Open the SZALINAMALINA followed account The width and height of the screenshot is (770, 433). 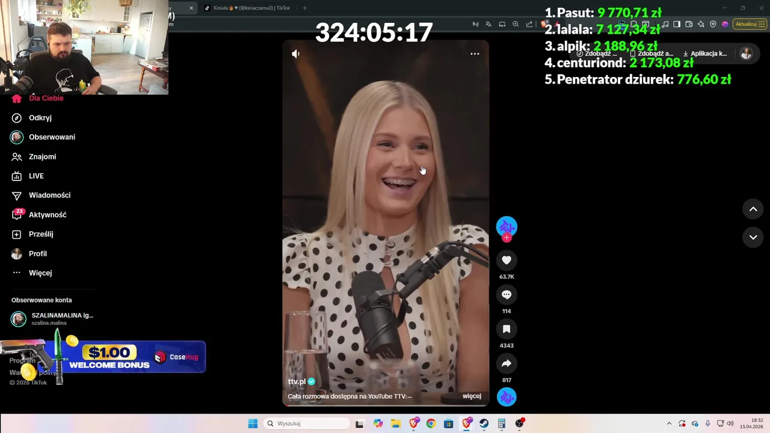pyautogui.click(x=52, y=319)
